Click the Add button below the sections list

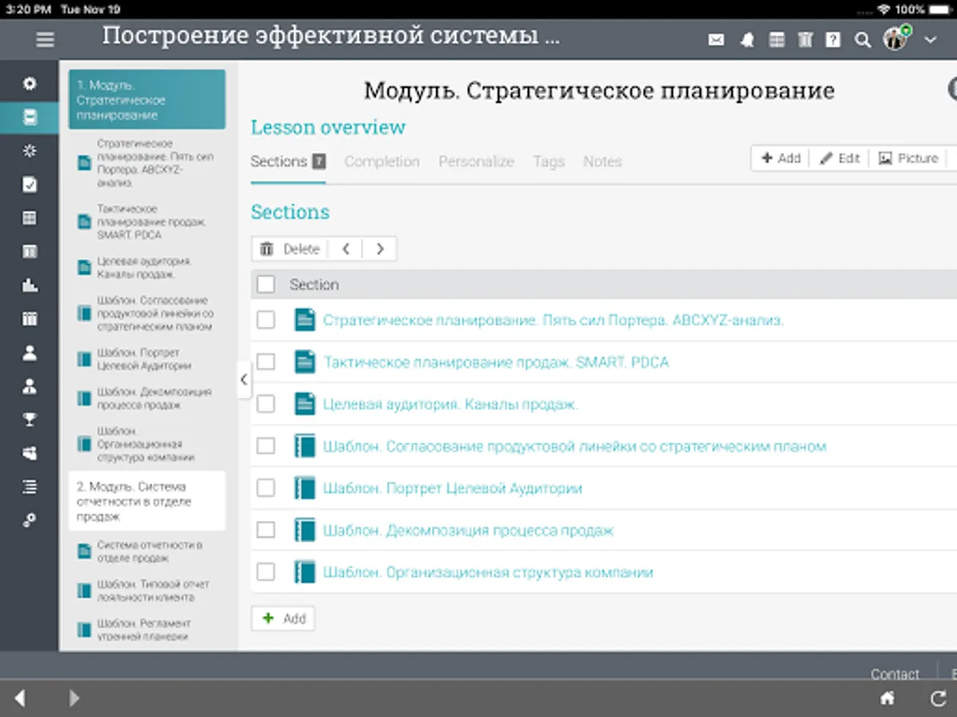click(283, 619)
